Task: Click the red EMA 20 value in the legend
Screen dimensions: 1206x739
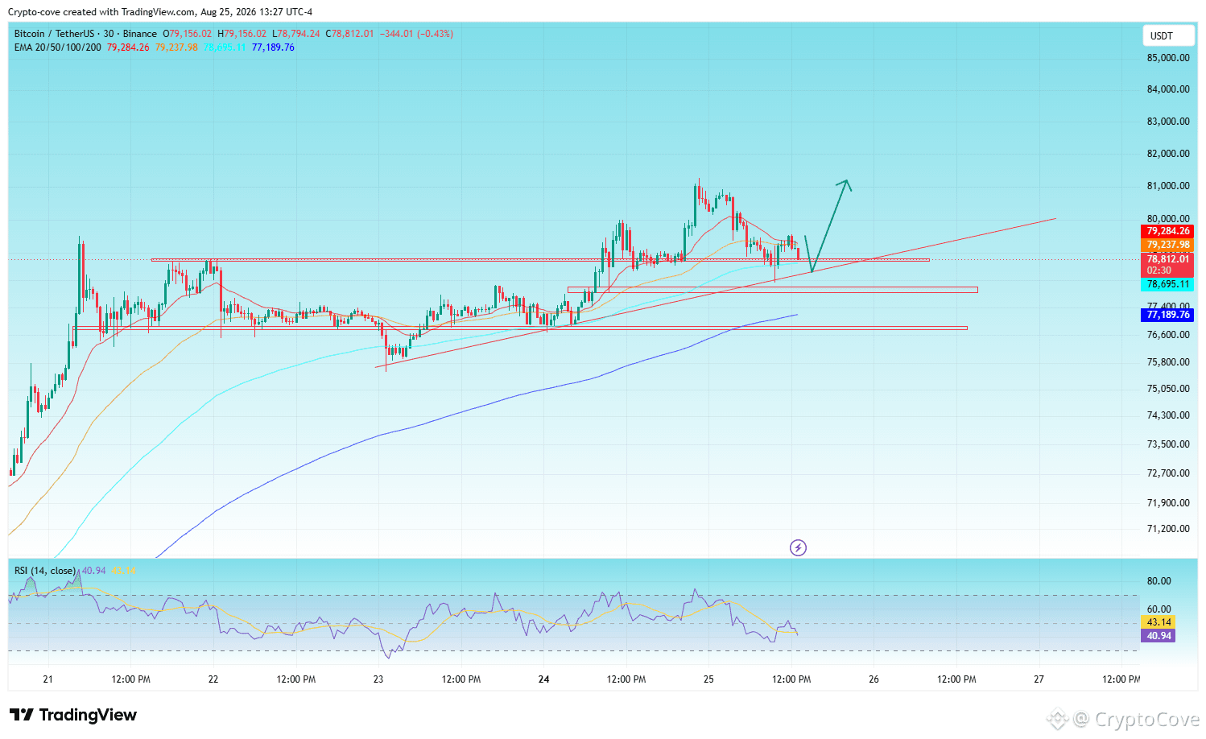Action: coord(128,47)
